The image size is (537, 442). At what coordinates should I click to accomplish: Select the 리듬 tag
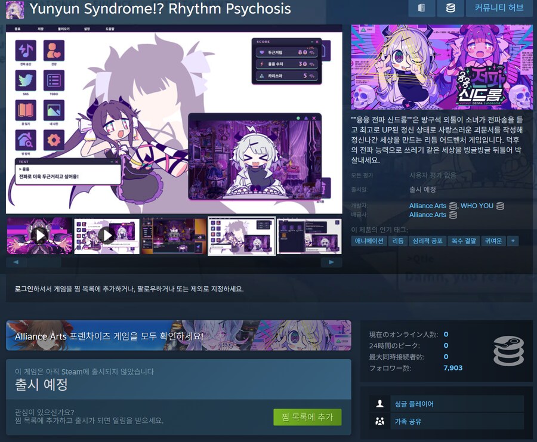point(397,241)
